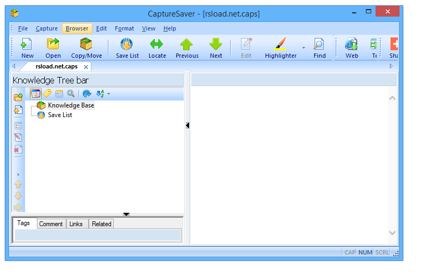Go to the Previous article
Screen dimensions: 422x278
pyautogui.click(x=187, y=48)
